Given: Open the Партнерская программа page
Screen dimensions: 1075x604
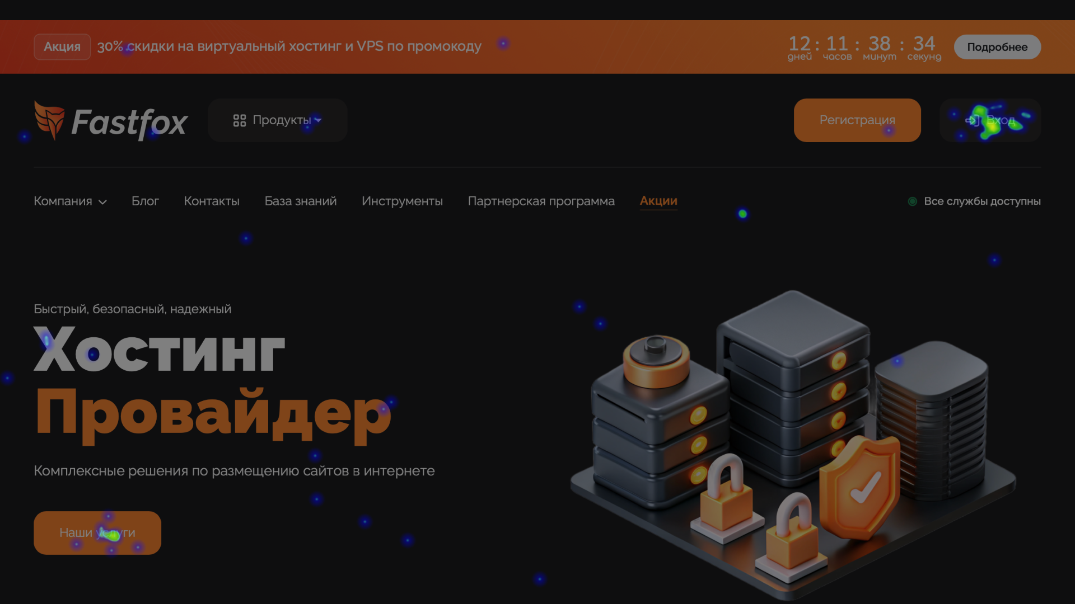Looking at the screenshot, I should (x=541, y=201).
